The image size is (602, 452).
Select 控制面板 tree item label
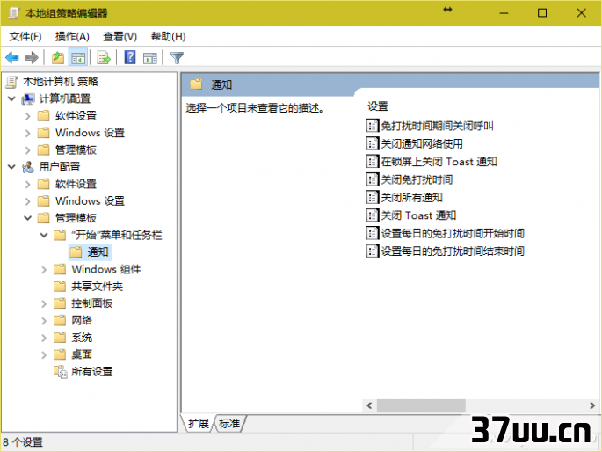[x=91, y=303]
